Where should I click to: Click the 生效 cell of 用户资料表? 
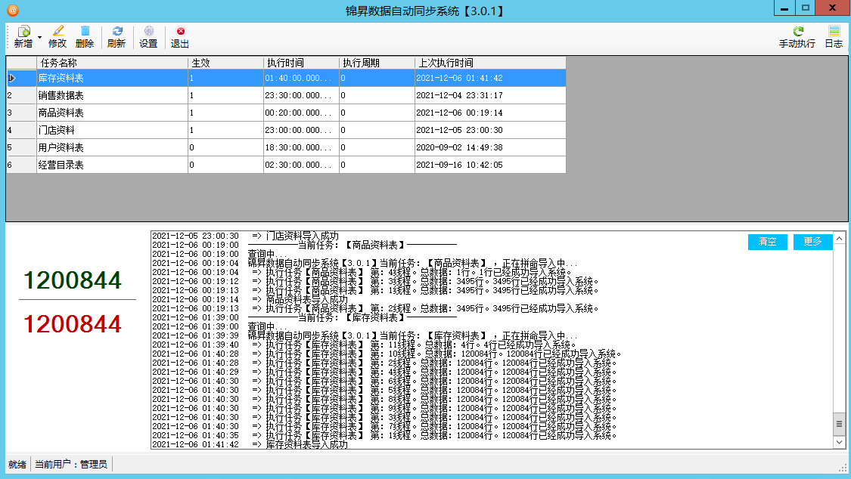(x=225, y=147)
